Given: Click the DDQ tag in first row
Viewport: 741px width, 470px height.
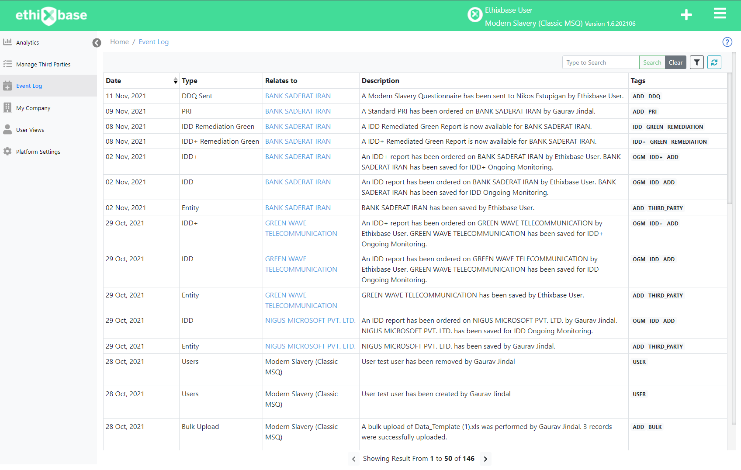Looking at the screenshot, I should click(654, 97).
